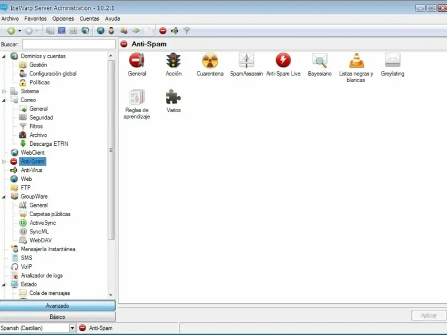The image size is (447, 335).
Task: Click the grey forward navigation toolbar button
Action: point(29,31)
